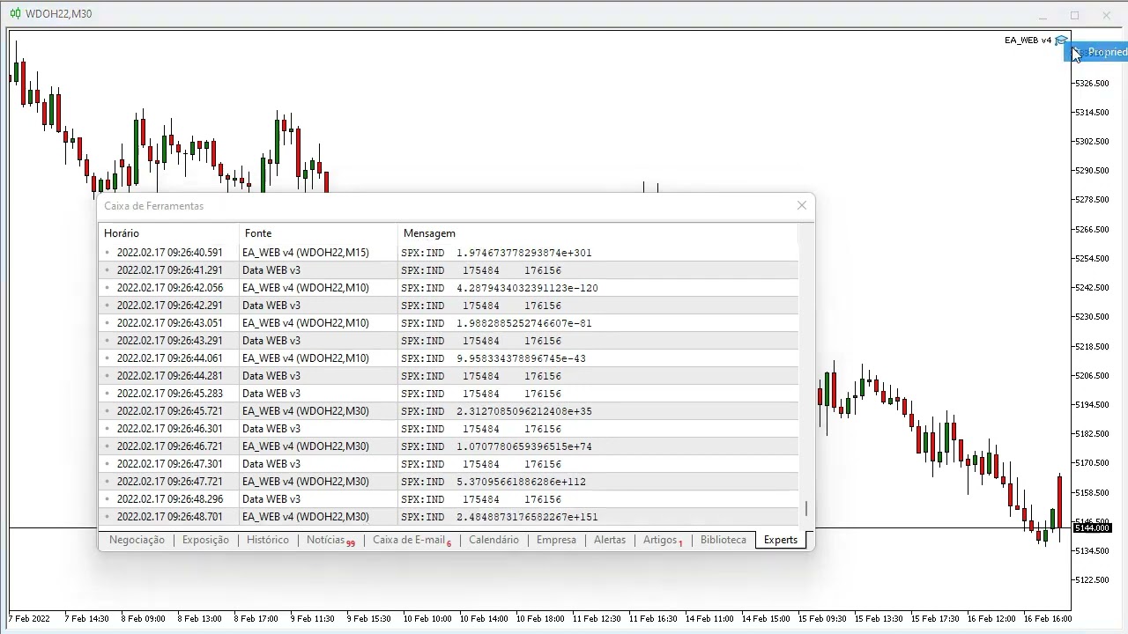The width and height of the screenshot is (1128, 634).
Task: Open the Caixa de E-mail tab
Action: [x=412, y=540]
